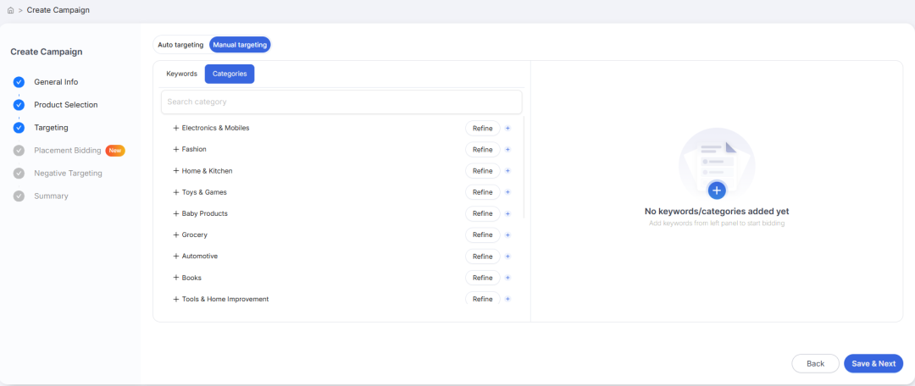The image size is (915, 386).
Task: Focus the Search category input field
Action: tap(341, 102)
